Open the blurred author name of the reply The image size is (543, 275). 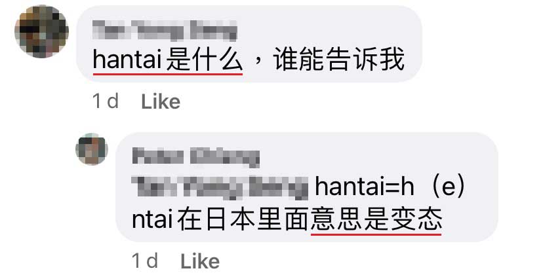pyautogui.click(x=196, y=157)
